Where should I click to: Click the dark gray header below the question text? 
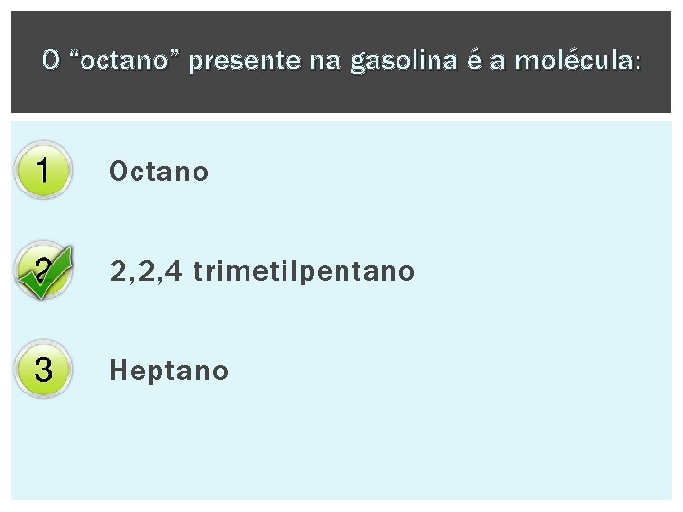pos(341,97)
